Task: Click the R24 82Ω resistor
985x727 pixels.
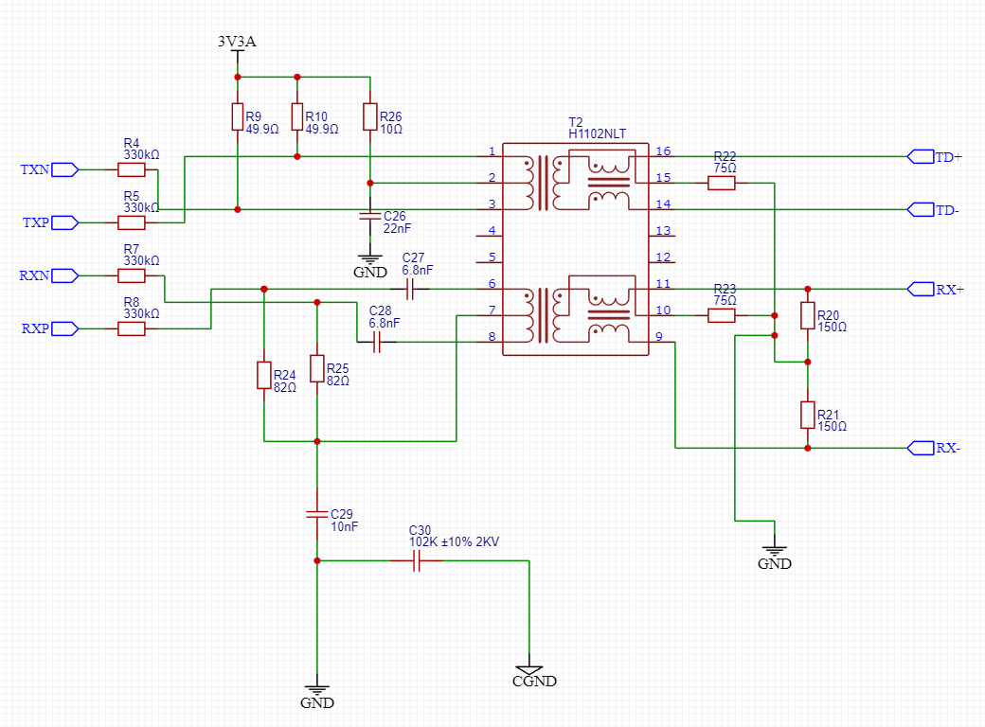Action: [264, 376]
